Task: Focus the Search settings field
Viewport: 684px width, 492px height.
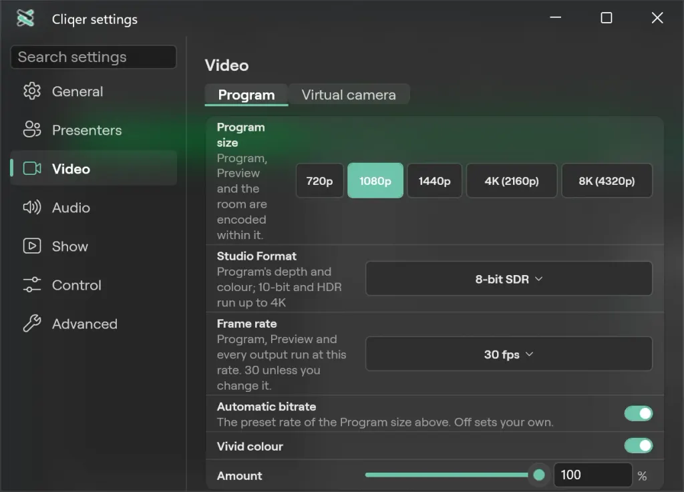Action: pos(94,57)
